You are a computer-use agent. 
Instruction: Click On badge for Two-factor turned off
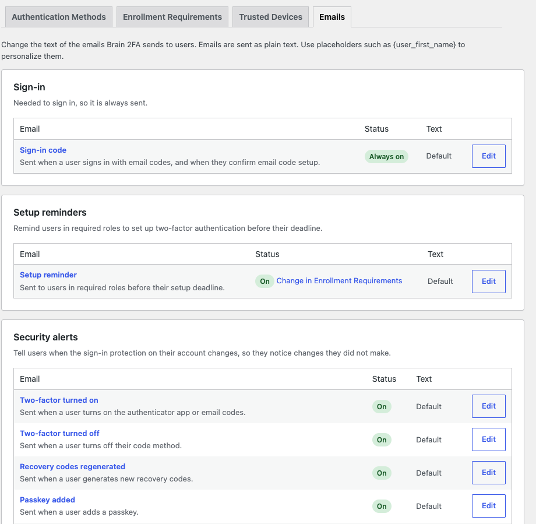[382, 440]
